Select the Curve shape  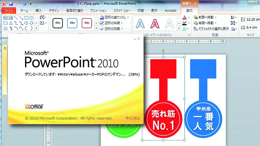pyautogui.click(x=21, y=28)
